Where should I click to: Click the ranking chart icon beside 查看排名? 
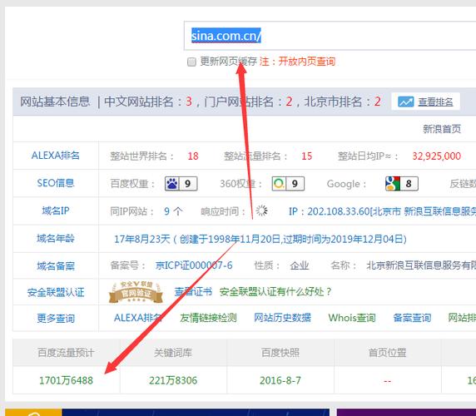click(405, 102)
